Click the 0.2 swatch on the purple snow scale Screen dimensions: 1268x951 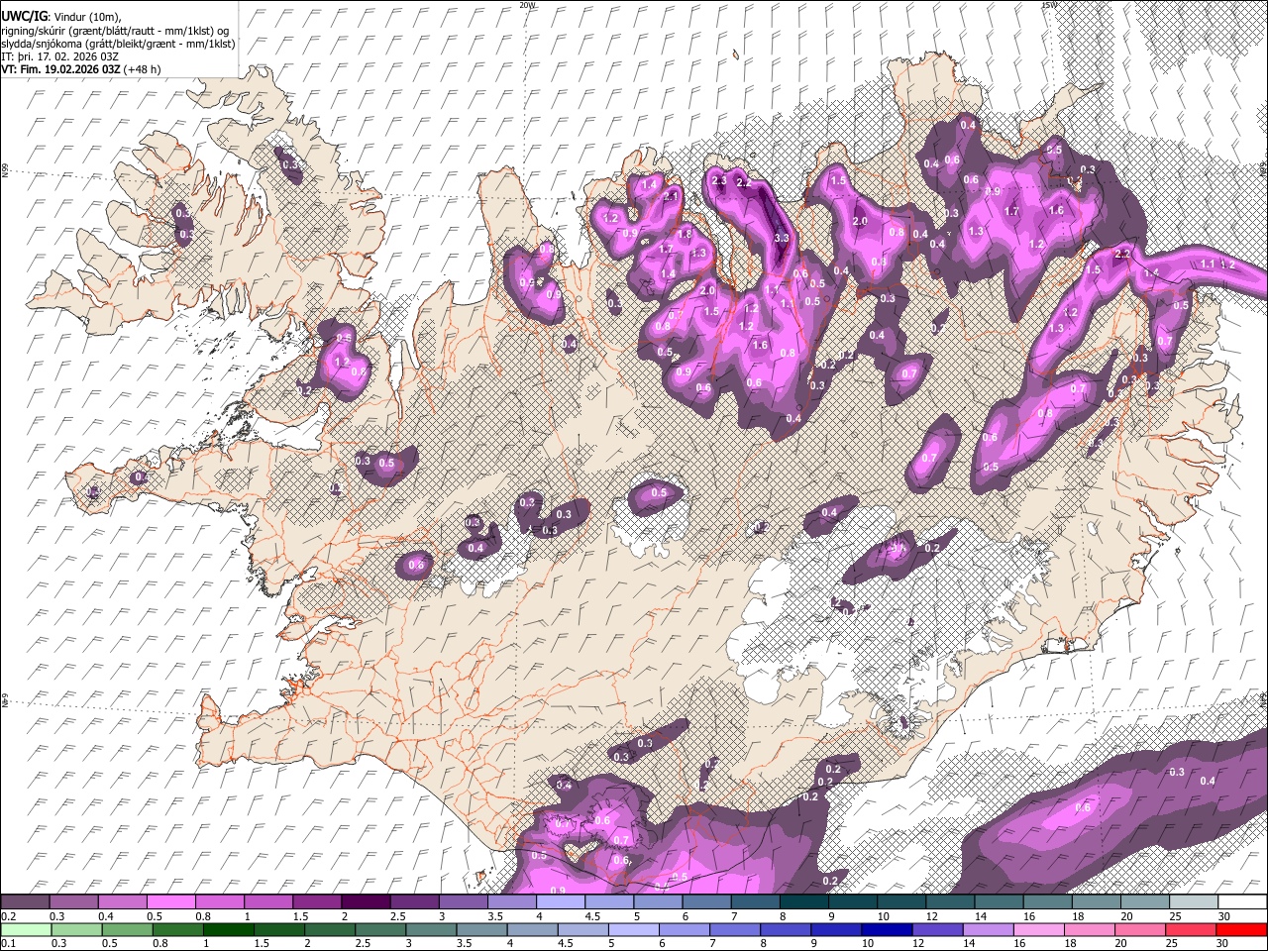[25, 902]
